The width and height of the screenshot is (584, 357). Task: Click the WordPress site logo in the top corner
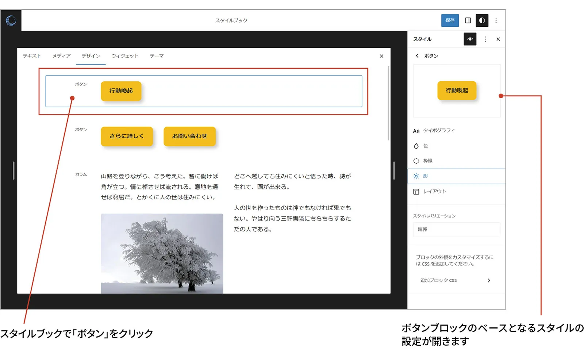point(11,20)
